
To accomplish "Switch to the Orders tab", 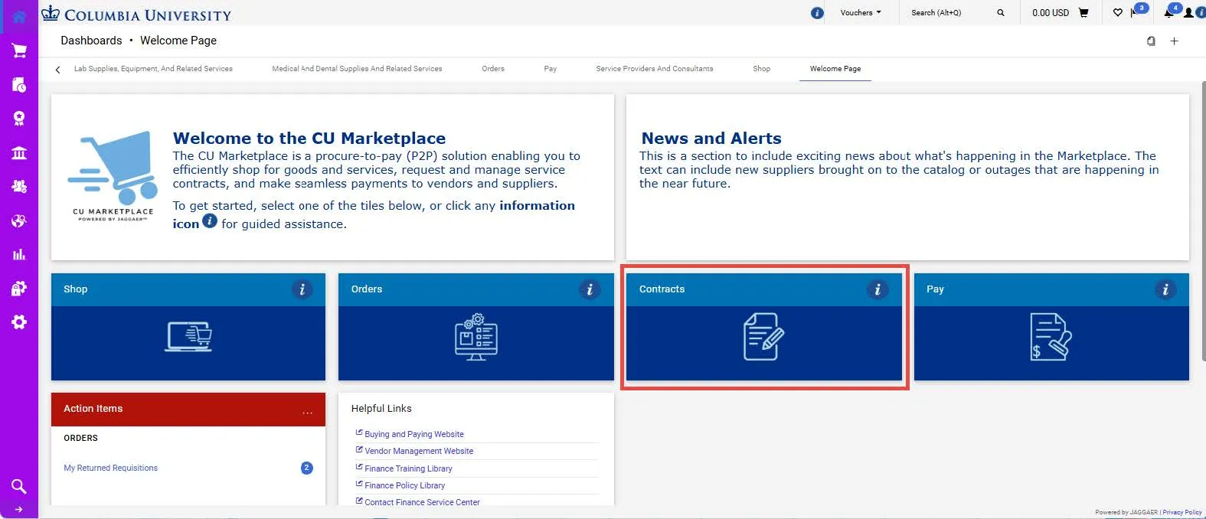I will (x=493, y=69).
